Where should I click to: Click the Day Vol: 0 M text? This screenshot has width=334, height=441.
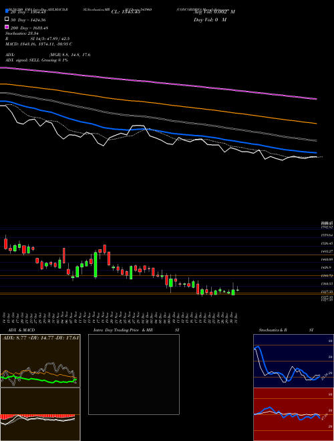(210, 20)
